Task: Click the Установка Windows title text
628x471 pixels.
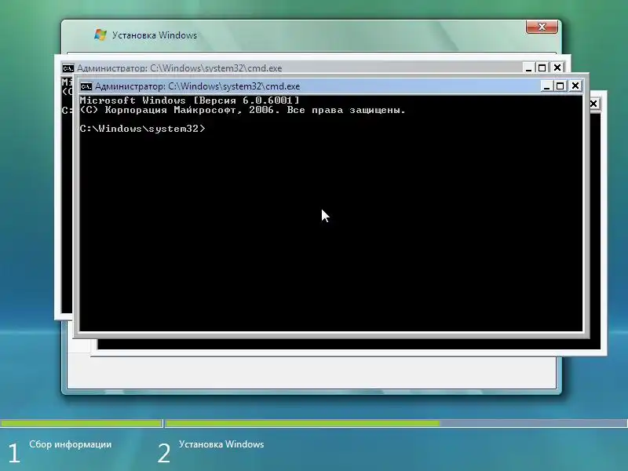Action: (x=155, y=35)
